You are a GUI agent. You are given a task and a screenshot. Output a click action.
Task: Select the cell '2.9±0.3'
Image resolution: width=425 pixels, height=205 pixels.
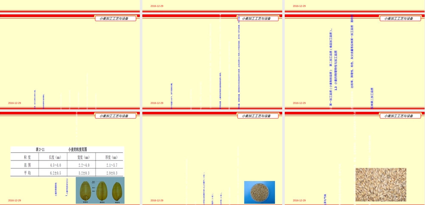[x=112, y=173]
